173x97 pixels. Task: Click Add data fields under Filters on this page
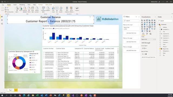pos(131,42)
